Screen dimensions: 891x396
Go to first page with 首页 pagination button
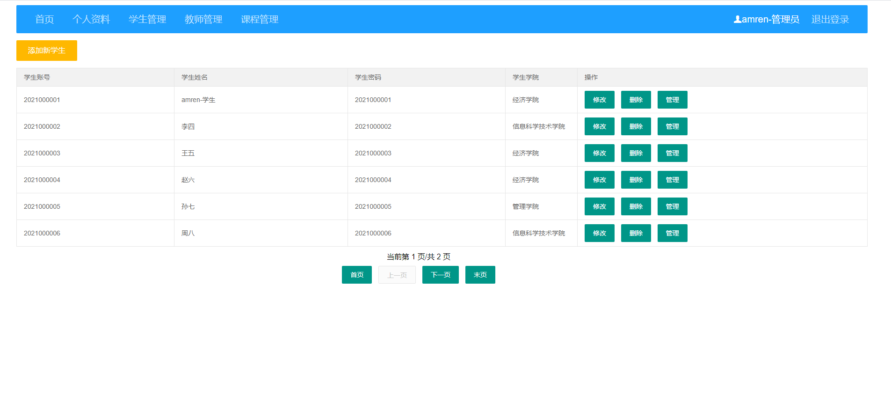357,275
